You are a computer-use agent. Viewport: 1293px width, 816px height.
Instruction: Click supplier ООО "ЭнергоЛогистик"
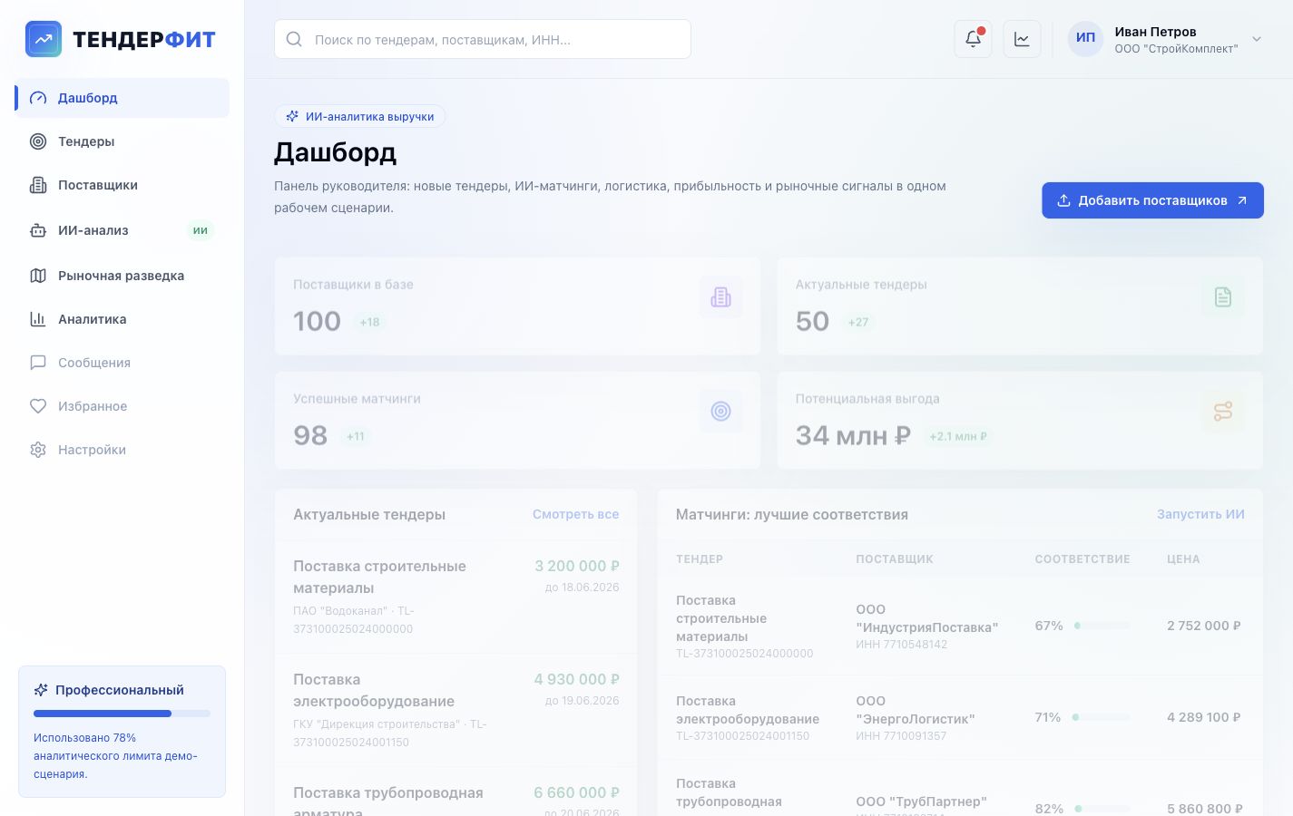click(915, 710)
